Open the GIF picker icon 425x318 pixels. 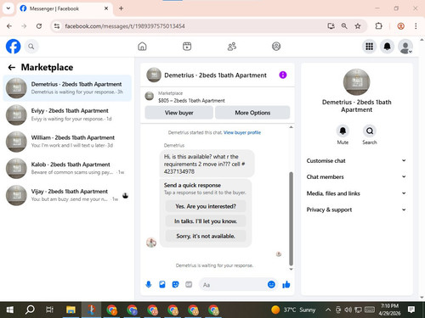189,284
